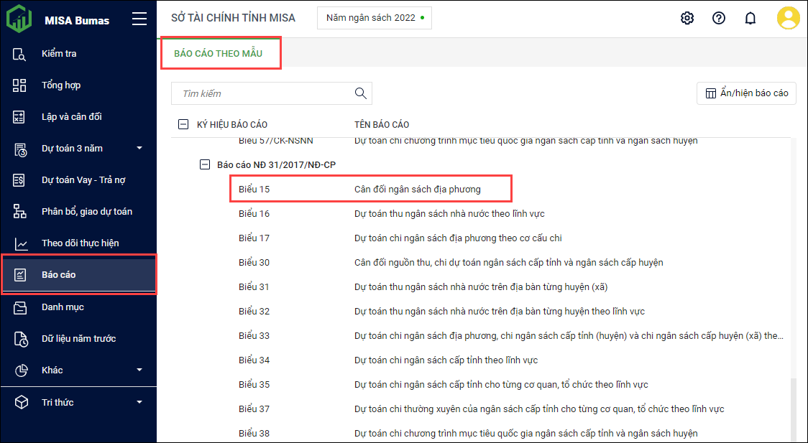Click the help question mark icon

[718, 18]
